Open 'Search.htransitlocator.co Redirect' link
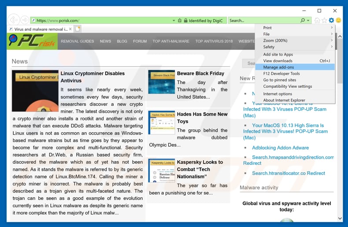 click(289, 173)
